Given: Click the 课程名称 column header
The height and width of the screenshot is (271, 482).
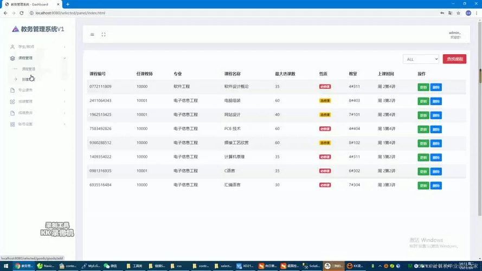Looking at the screenshot, I should (x=233, y=74).
